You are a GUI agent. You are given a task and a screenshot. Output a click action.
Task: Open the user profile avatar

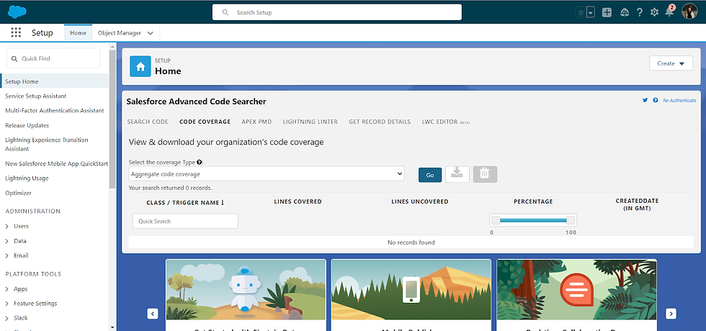click(689, 12)
